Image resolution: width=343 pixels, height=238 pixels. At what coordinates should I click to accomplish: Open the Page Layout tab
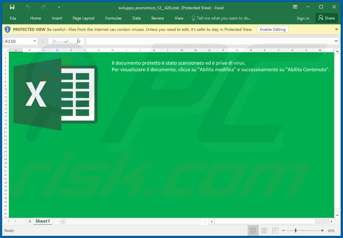pos(83,18)
